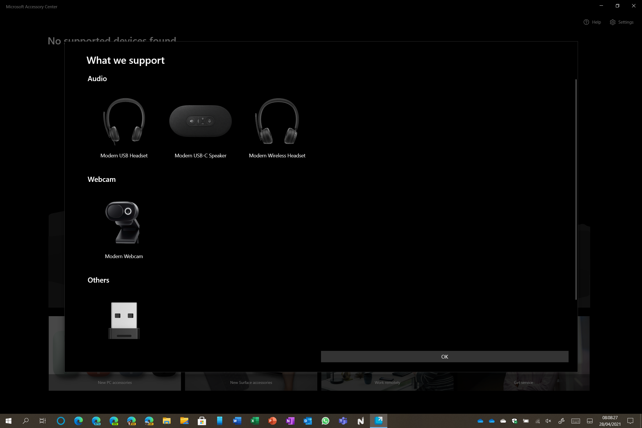The height and width of the screenshot is (428, 642).
Task: Confirm the dialog with the OK button
Action: click(445, 357)
